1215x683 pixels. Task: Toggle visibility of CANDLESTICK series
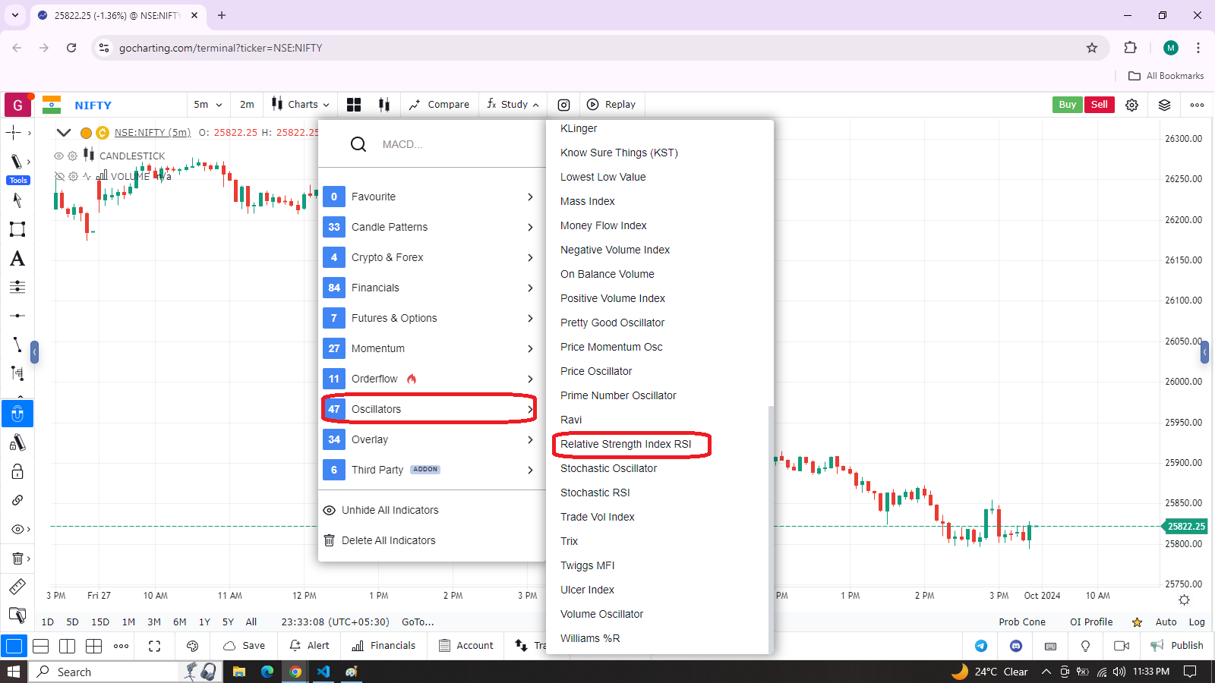(58, 156)
